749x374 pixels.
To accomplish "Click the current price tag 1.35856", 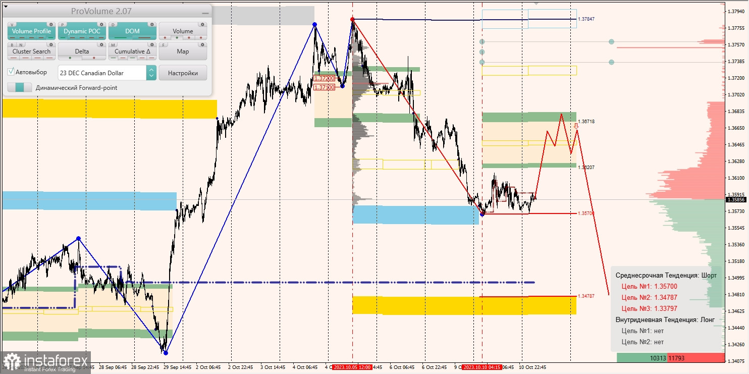I will [736, 199].
